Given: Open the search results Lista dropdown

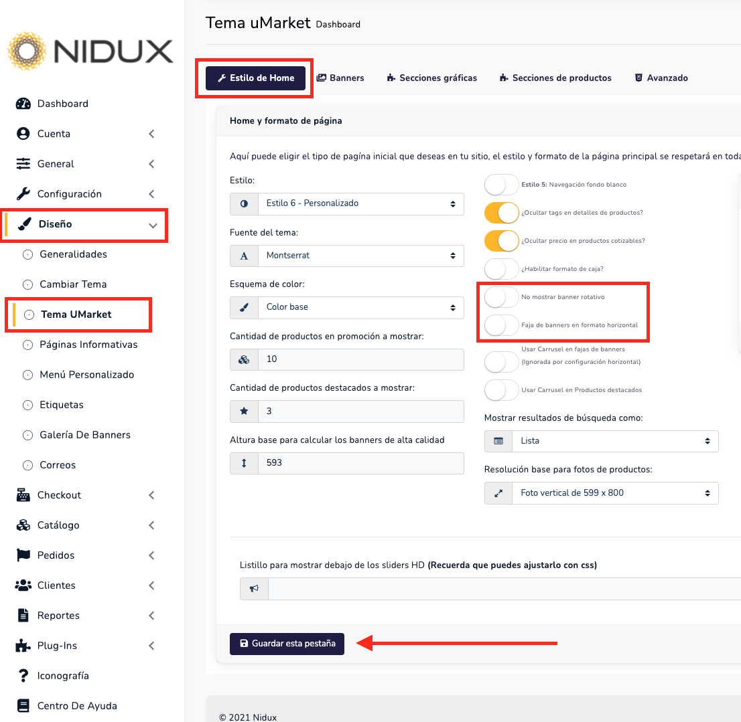Looking at the screenshot, I should coord(615,441).
